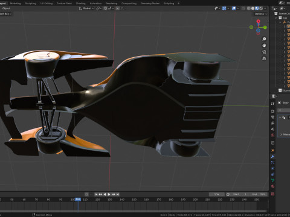
Task: Open the UV Editing workspace tab
Action: [47, 3]
